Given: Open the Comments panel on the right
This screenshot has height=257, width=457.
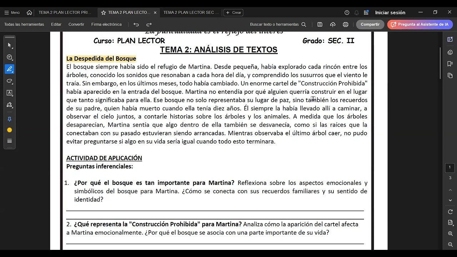Looking at the screenshot, I should click(x=450, y=52).
